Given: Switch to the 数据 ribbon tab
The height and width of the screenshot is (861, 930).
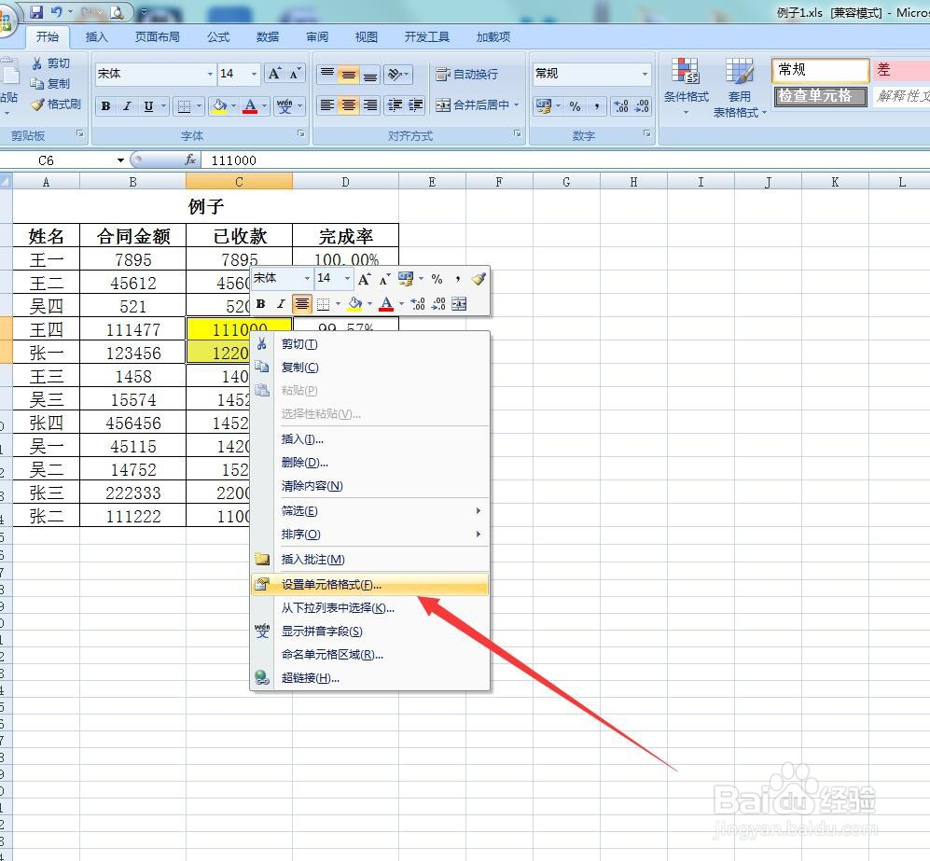Looking at the screenshot, I should [x=266, y=36].
